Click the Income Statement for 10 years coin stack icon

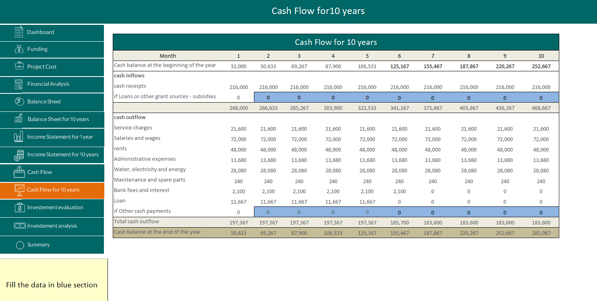pos(19,155)
